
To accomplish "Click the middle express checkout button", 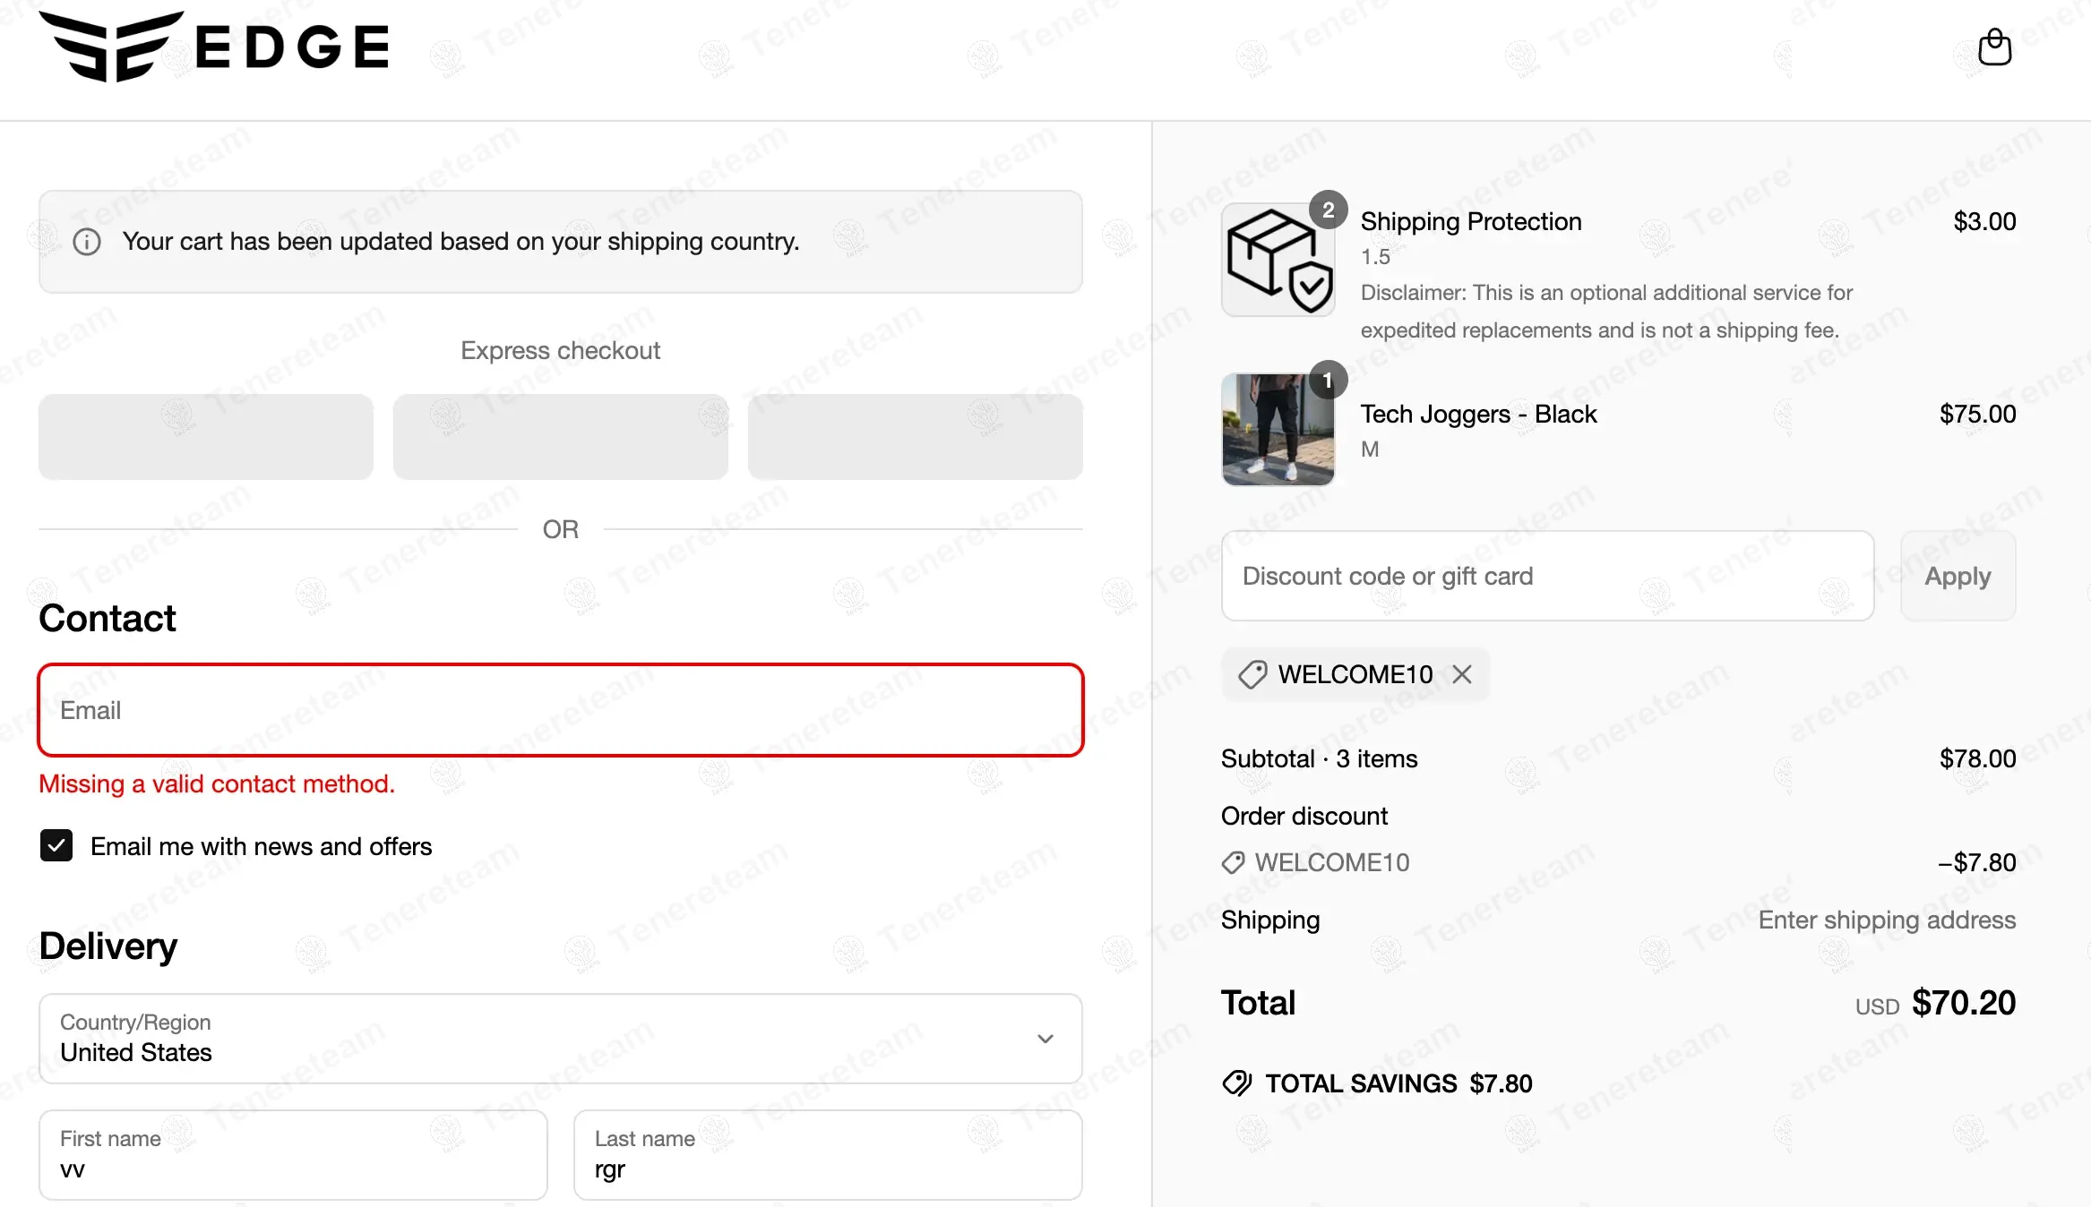I will click(560, 437).
